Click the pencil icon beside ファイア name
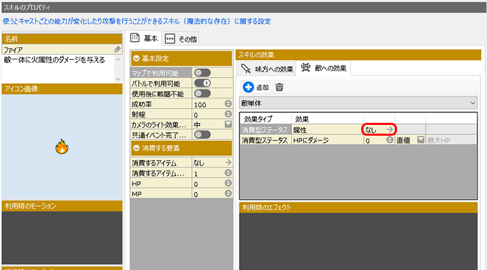 (x=118, y=50)
